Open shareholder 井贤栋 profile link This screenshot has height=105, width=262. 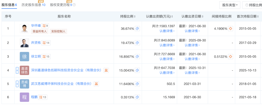coord(36,43)
